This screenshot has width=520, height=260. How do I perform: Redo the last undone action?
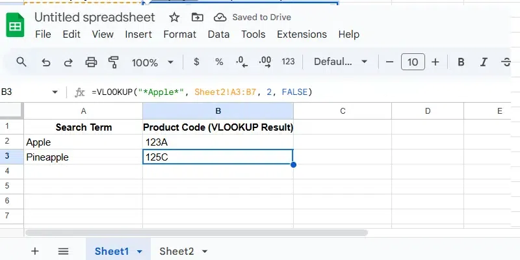tap(68, 62)
